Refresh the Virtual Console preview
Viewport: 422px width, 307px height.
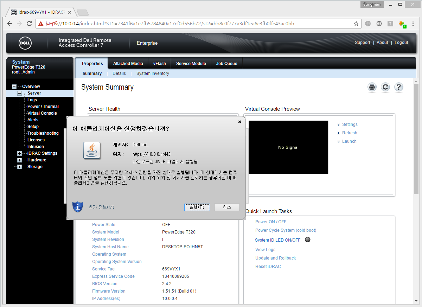(x=350, y=133)
